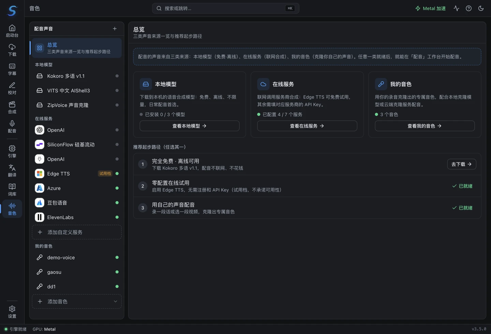Click the 本地模型 card icon

pyautogui.click(x=146, y=84)
